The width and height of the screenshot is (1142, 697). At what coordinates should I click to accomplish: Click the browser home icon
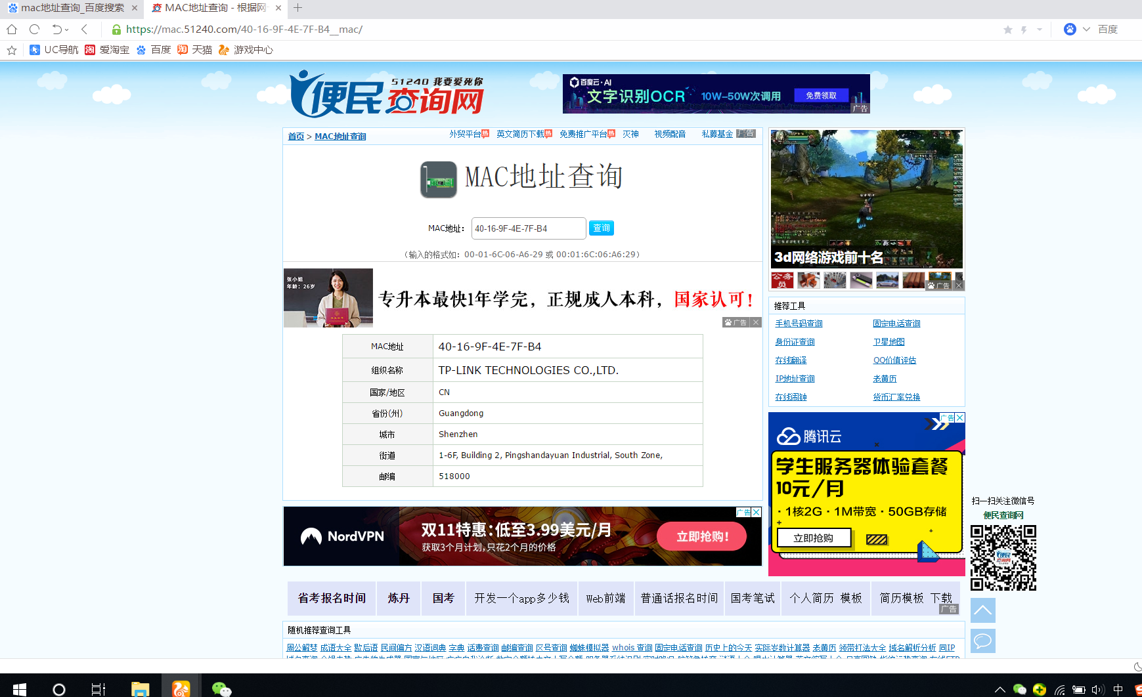[x=12, y=30]
